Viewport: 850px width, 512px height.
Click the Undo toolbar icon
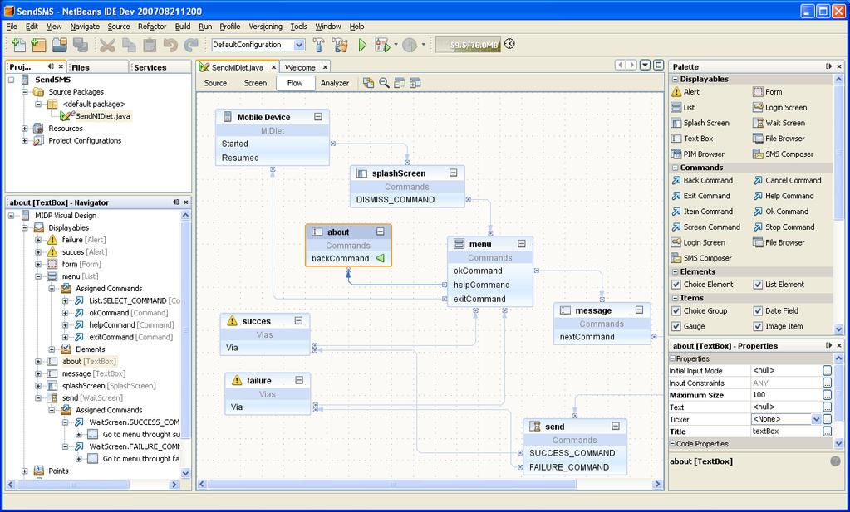pyautogui.click(x=170, y=45)
